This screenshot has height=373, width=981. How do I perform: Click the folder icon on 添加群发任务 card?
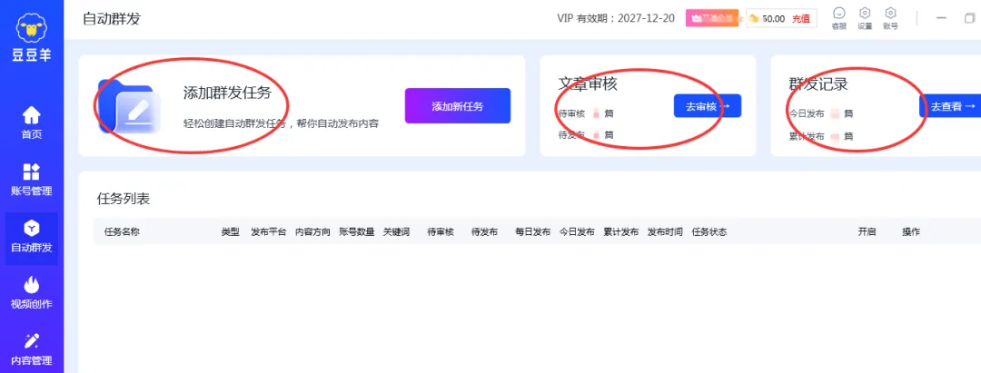(x=130, y=106)
